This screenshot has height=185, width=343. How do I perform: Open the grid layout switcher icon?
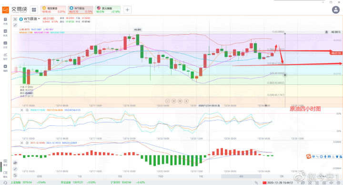(x=34, y=10)
